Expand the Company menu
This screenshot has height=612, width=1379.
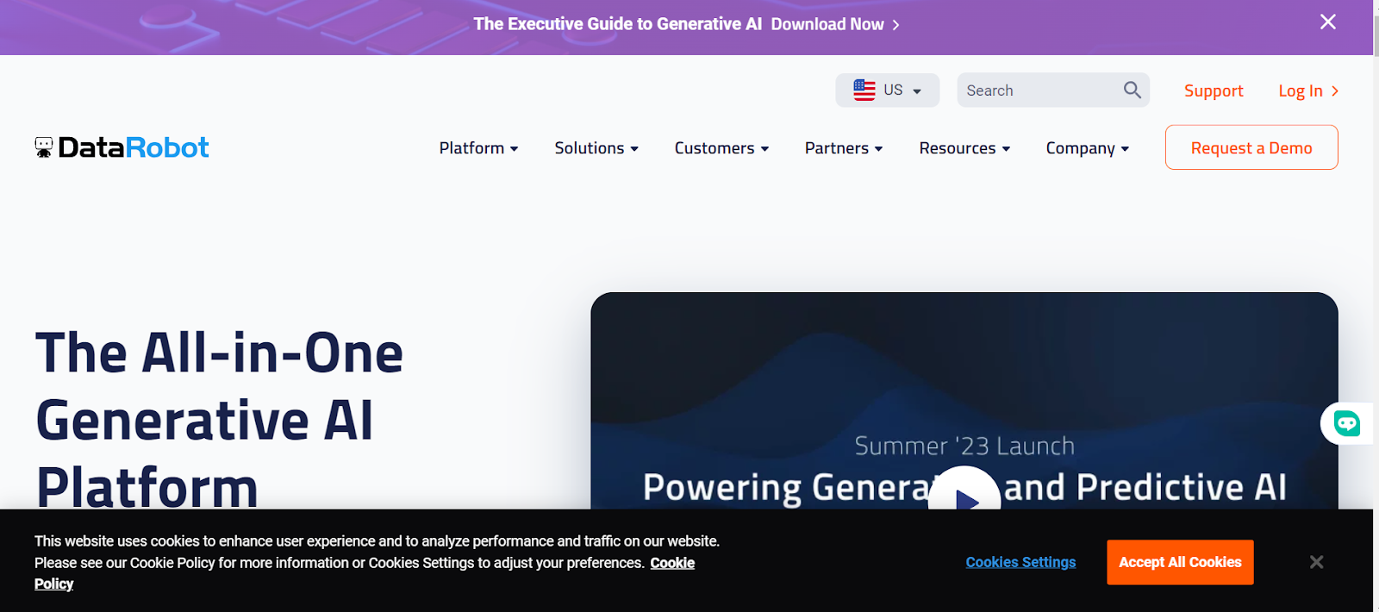click(x=1088, y=148)
